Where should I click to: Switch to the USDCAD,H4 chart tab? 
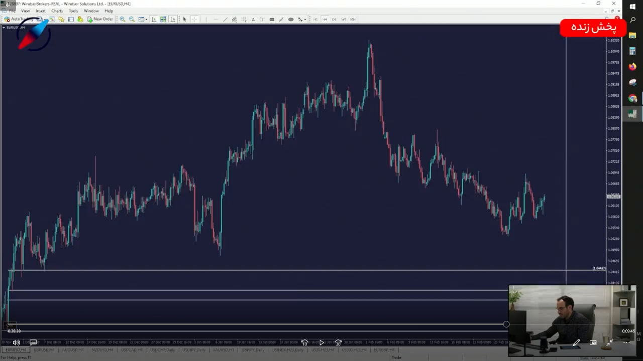131,350
